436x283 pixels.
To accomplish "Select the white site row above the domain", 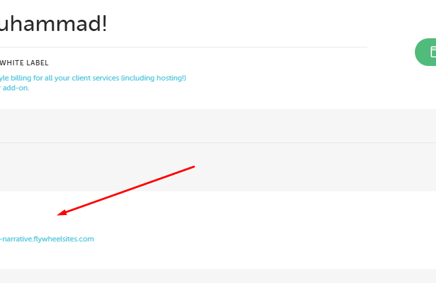I will click(x=218, y=230).
